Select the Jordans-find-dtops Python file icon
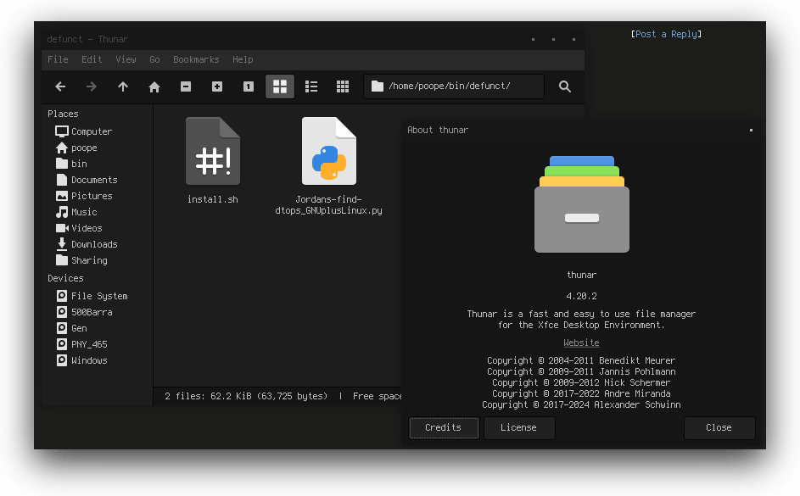The height and width of the screenshot is (496, 800). click(x=329, y=151)
